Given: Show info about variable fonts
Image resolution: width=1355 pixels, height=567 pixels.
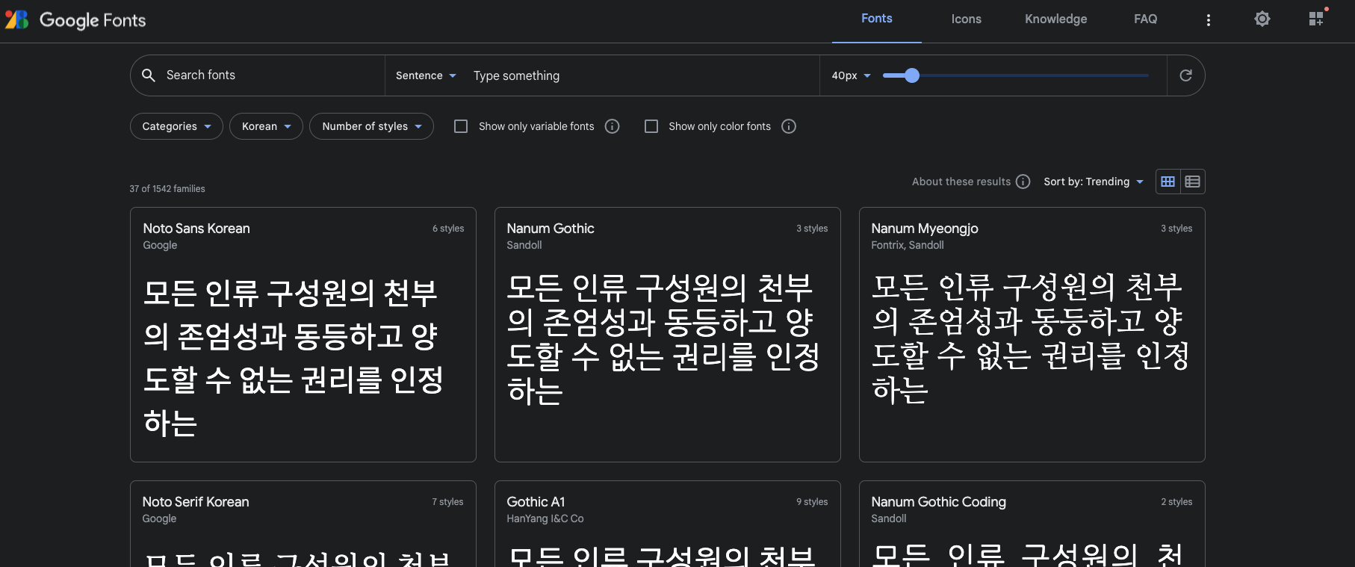Looking at the screenshot, I should [613, 126].
